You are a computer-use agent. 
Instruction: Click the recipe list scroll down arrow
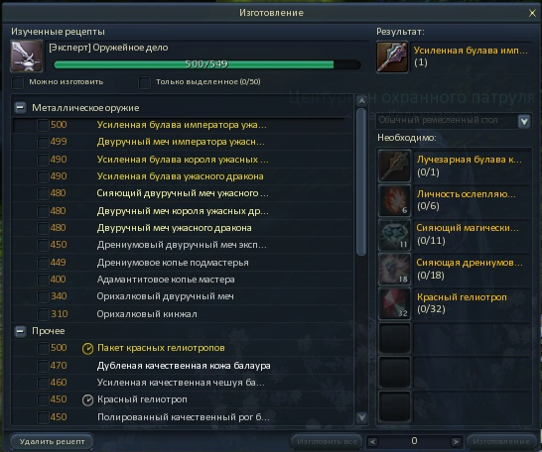361,418
